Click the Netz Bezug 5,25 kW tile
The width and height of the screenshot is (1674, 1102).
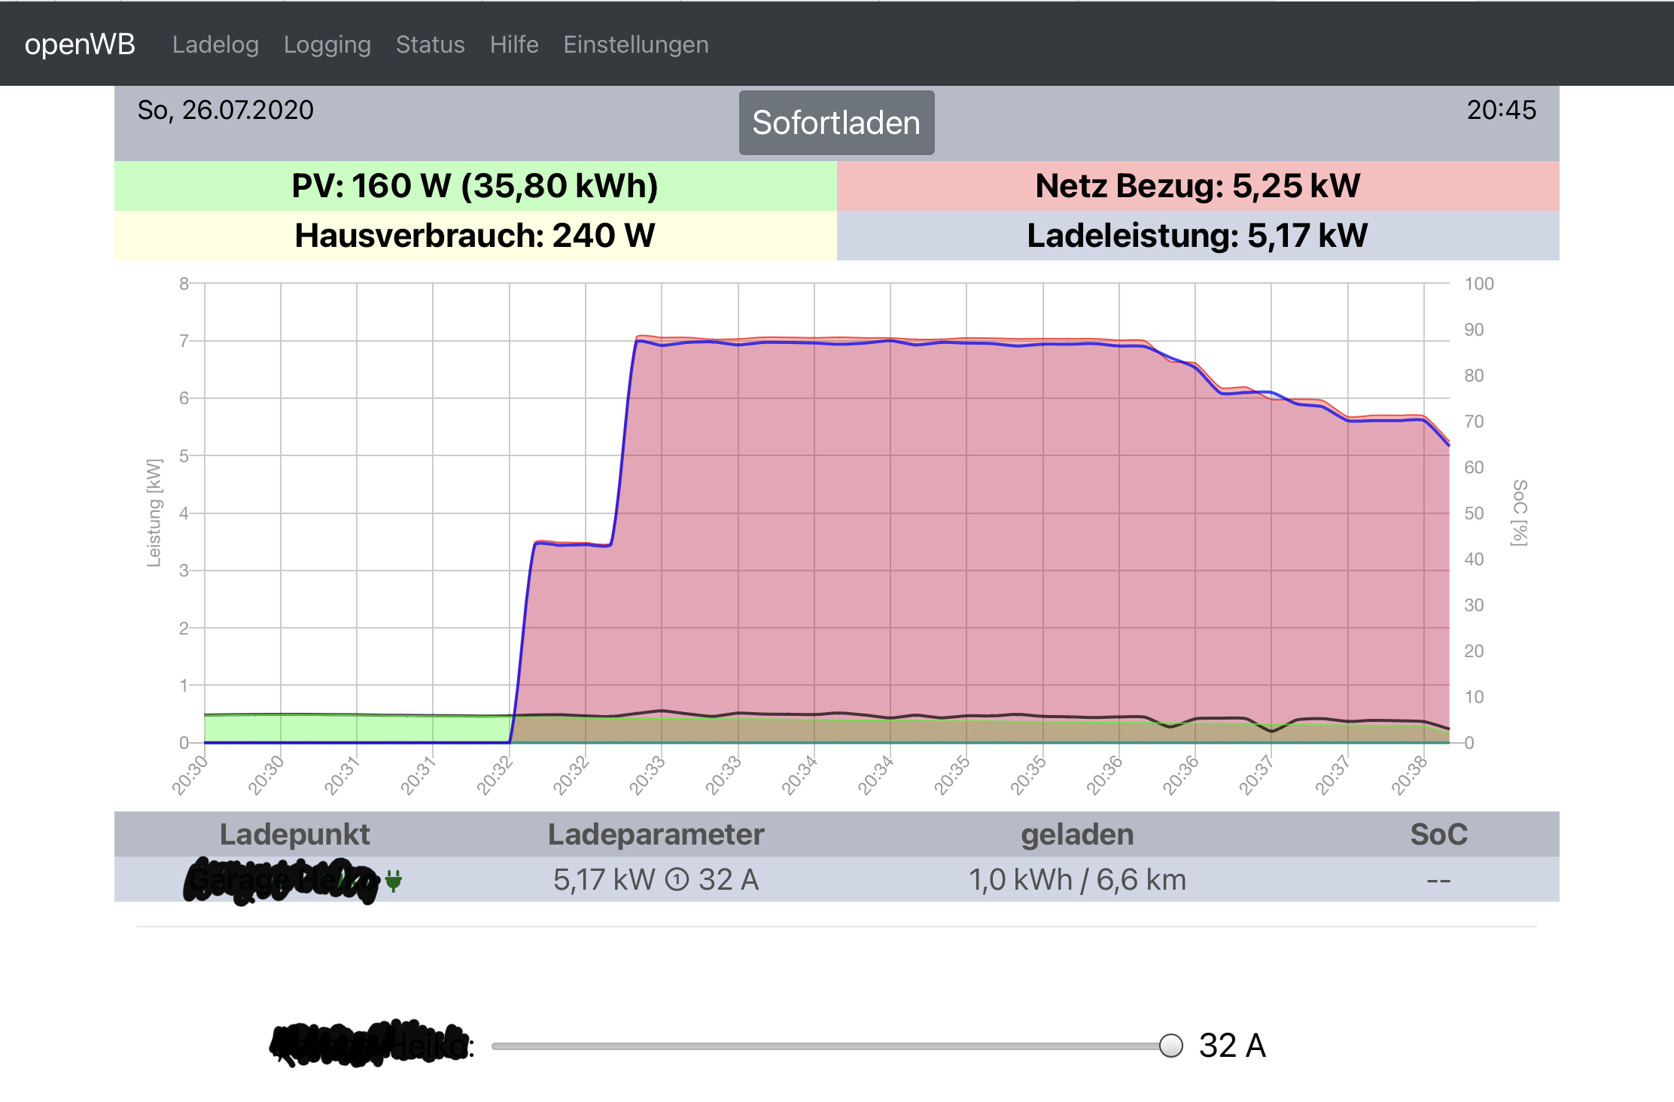click(1198, 186)
